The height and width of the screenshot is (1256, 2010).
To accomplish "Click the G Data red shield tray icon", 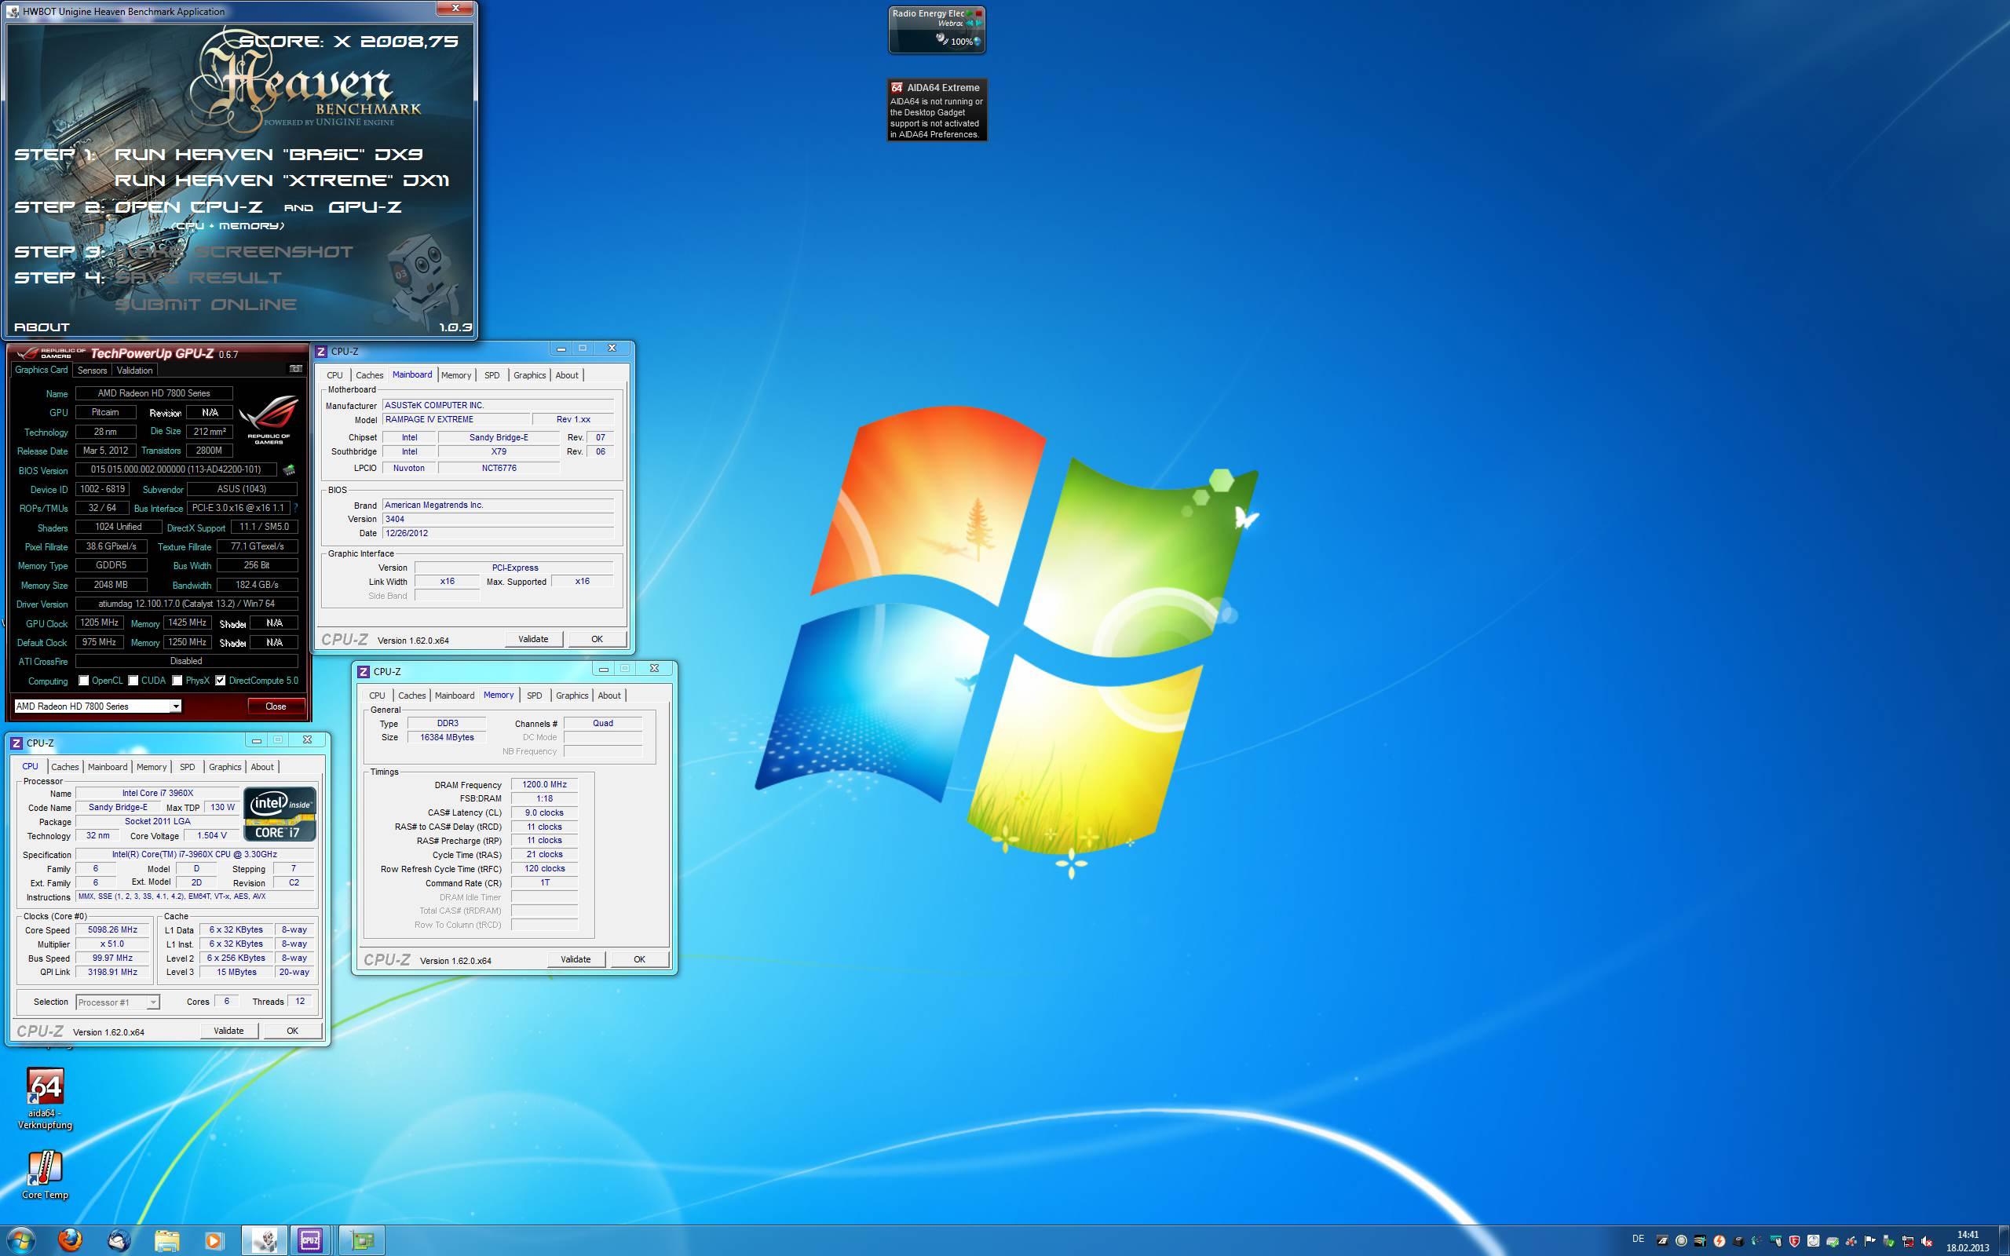I will (x=1794, y=1241).
